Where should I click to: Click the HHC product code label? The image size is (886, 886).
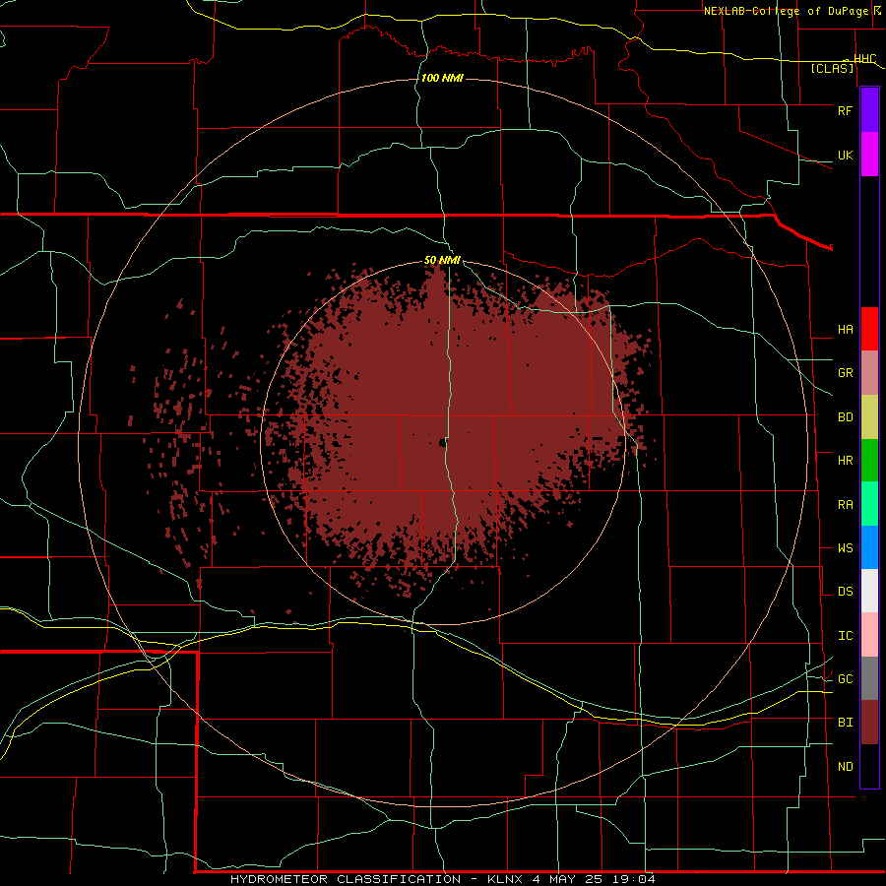[864, 59]
